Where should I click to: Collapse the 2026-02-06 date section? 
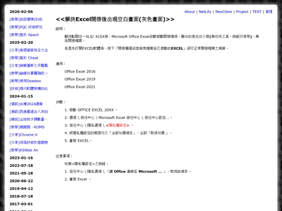click(21, 11)
